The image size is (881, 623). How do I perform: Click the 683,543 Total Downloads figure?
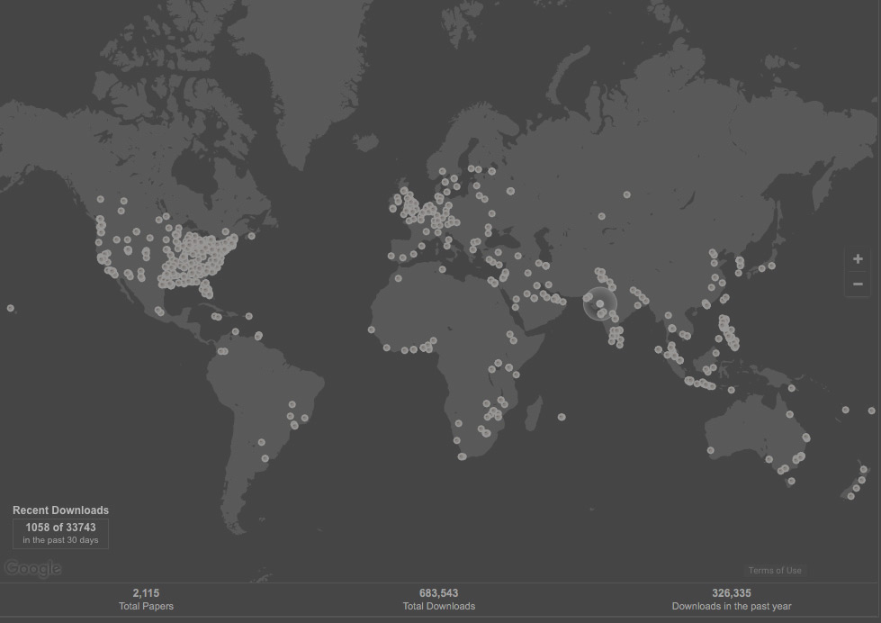[x=439, y=600]
